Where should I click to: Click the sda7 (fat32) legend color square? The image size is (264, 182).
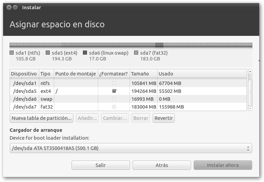point(136,53)
